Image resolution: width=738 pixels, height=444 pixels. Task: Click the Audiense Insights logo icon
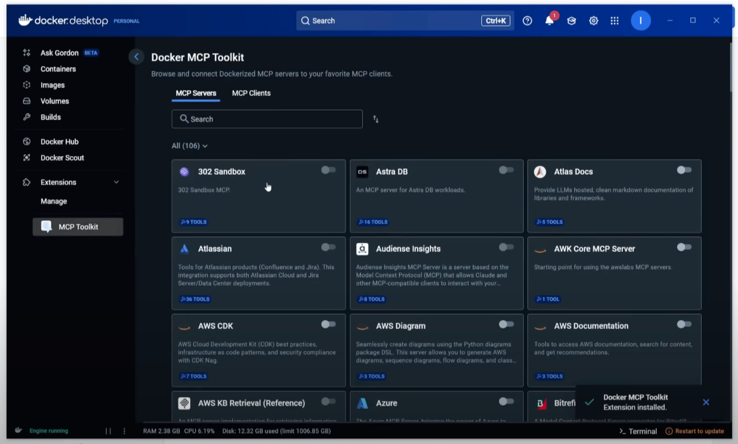pos(362,249)
